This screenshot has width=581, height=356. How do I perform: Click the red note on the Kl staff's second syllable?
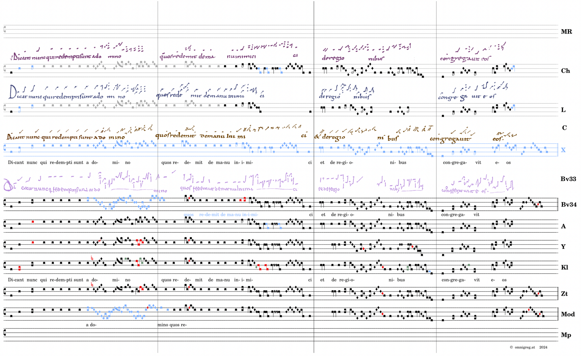20,268
